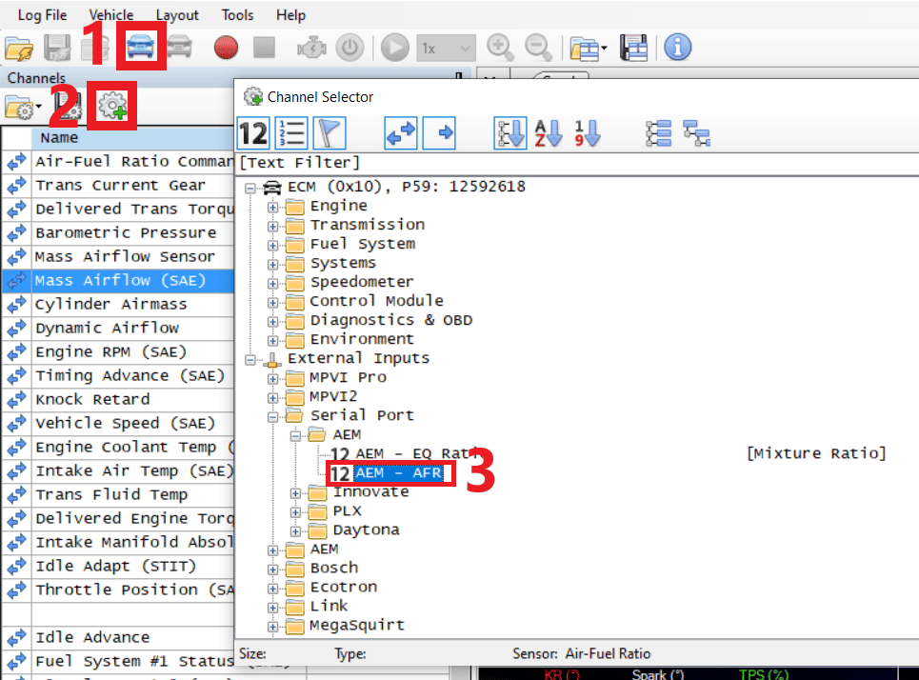Select the Ecotron folder
The width and height of the screenshot is (919, 680).
(x=344, y=587)
